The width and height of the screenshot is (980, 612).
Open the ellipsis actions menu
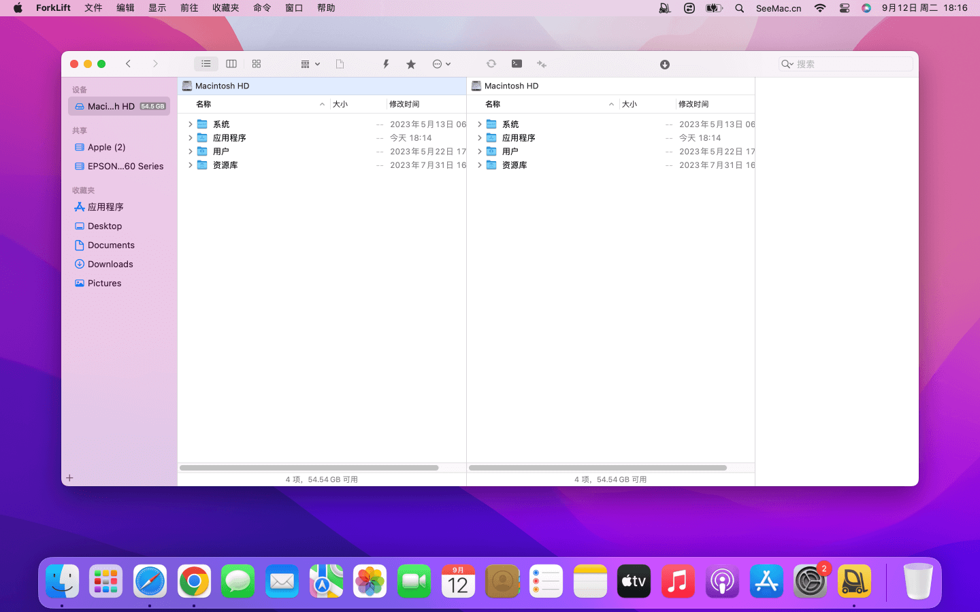441,64
